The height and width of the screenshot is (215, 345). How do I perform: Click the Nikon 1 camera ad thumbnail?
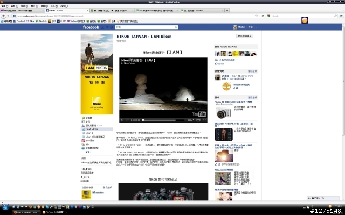click(x=224, y=113)
